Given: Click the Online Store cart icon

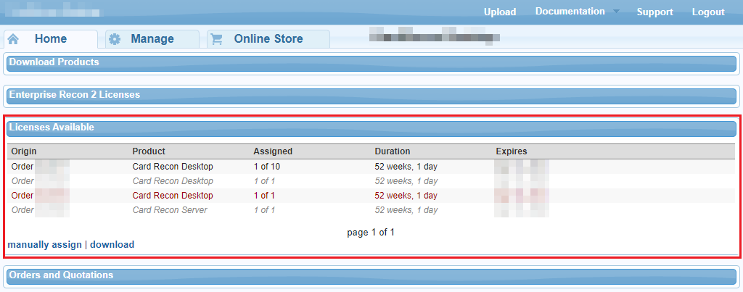Looking at the screenshot, I should [216, 39].
